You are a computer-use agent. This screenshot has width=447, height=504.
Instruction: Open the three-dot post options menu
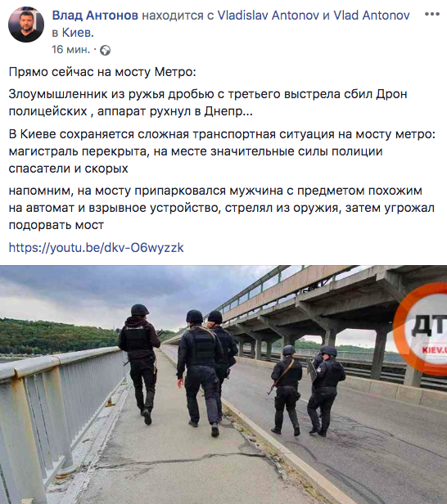pyautogui.click(x=432, y=14)
